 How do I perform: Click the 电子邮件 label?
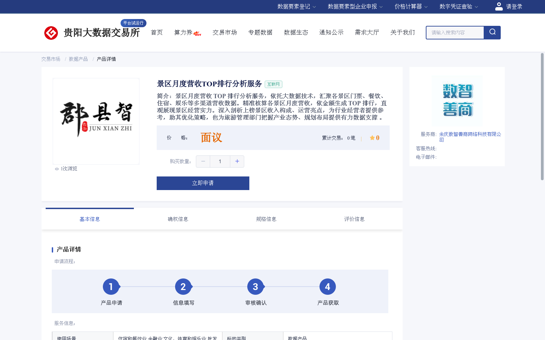pos(426,157)
